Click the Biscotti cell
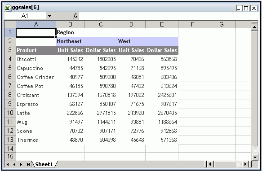The width and height of the screenshot is (262, 171). (x=36, y=59)
